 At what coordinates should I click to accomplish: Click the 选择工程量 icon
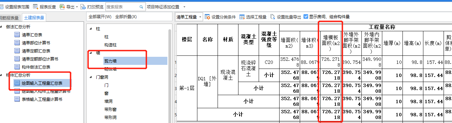point(242,17)
